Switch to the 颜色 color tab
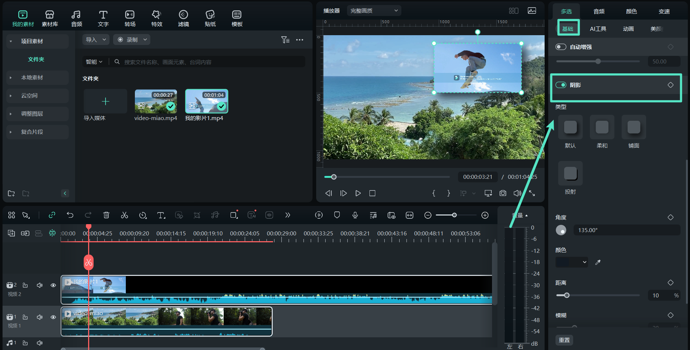 point(631,12)
